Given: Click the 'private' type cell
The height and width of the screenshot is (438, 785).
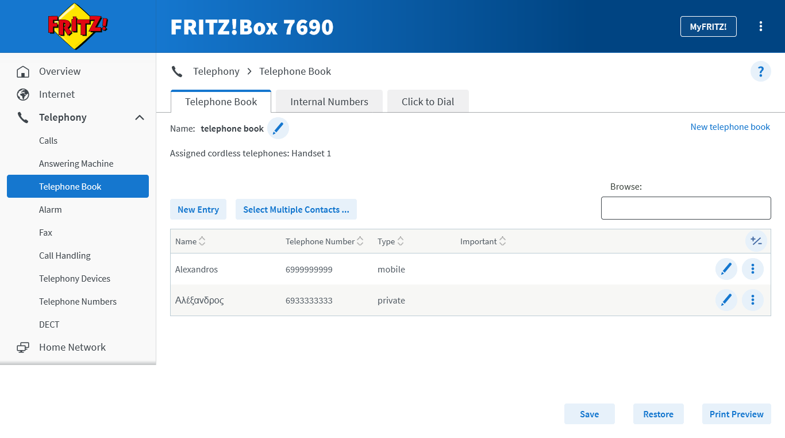Looking at the screenshot, I should pos(391,300).
